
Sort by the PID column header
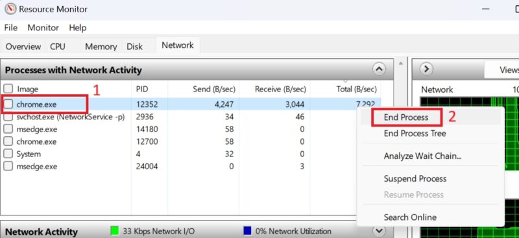(x=142, y=89)
